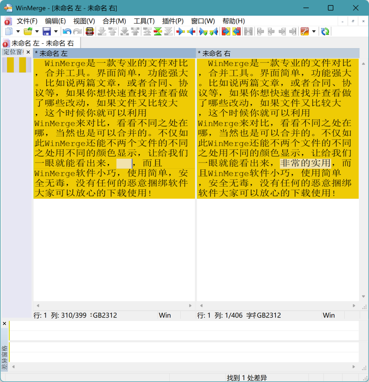
Task: Expand the Save dropdown arrow
Action: tap(56, 32)
